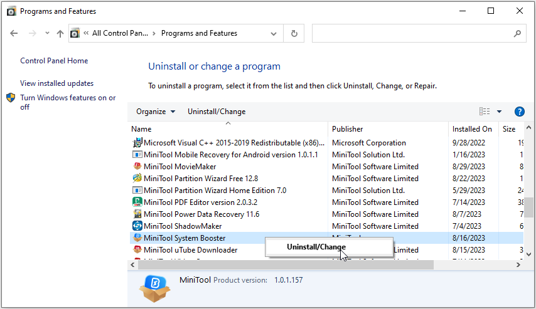Select MiniTool Partition Wizard Home Edition icon

[137, 190]
